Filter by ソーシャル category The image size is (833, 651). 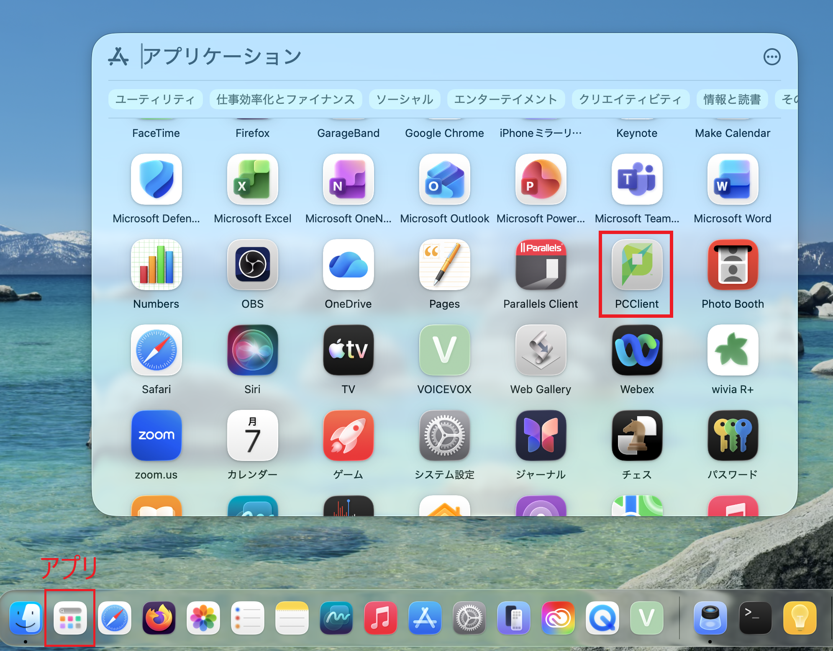point(405,99)
